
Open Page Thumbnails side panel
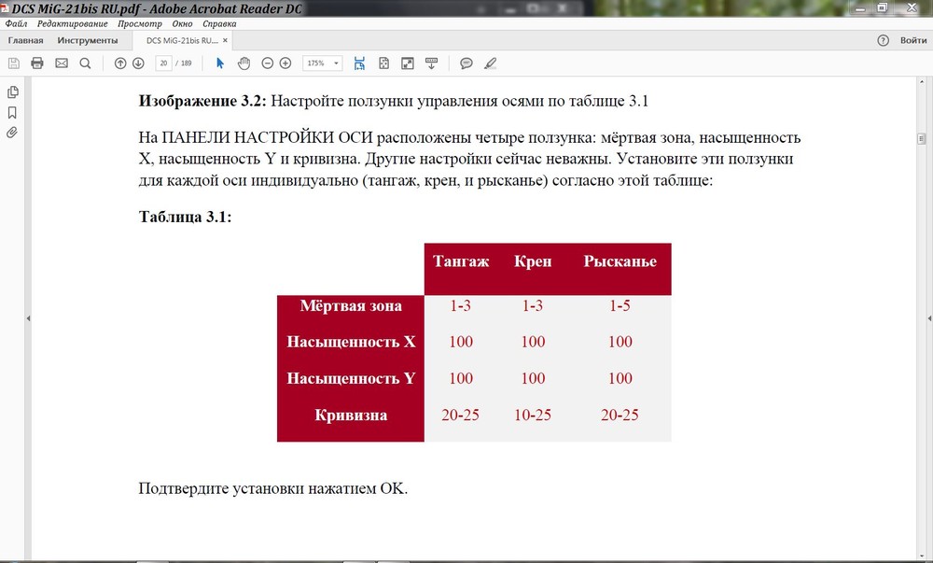click(x=12, y=92)
